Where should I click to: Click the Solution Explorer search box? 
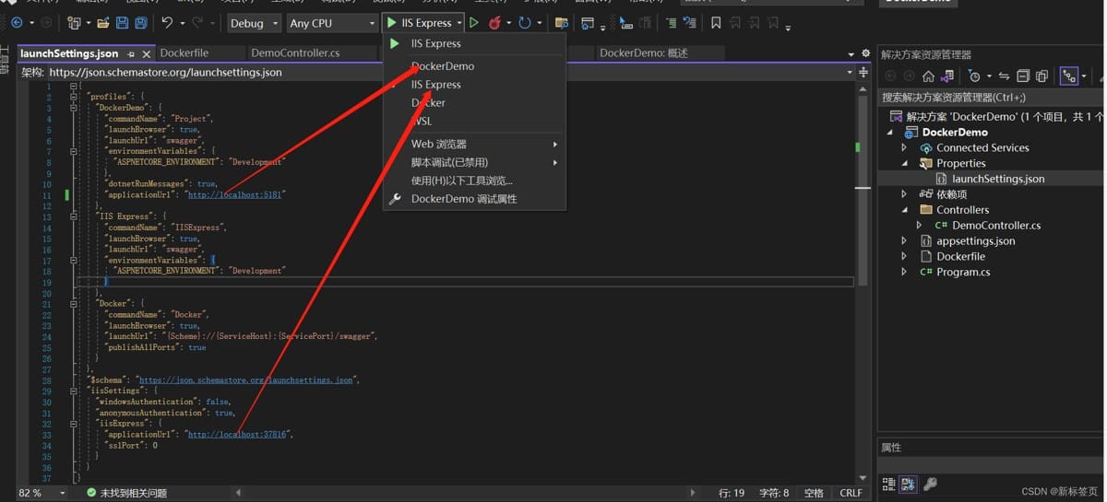point(992,97)
